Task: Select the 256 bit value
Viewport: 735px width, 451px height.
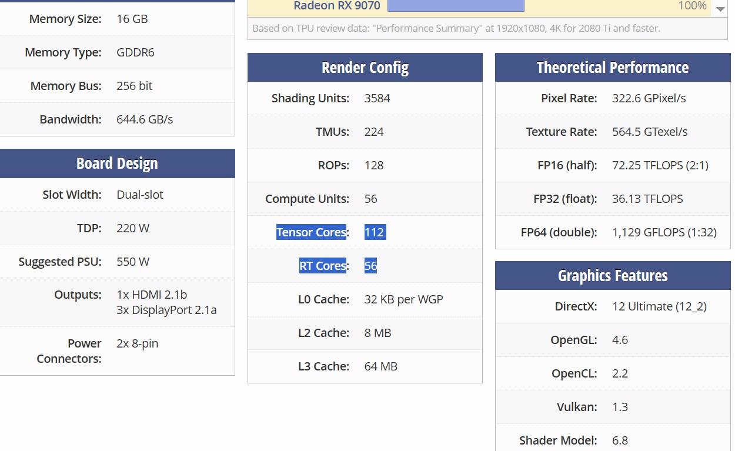Action: coord(135,86)
